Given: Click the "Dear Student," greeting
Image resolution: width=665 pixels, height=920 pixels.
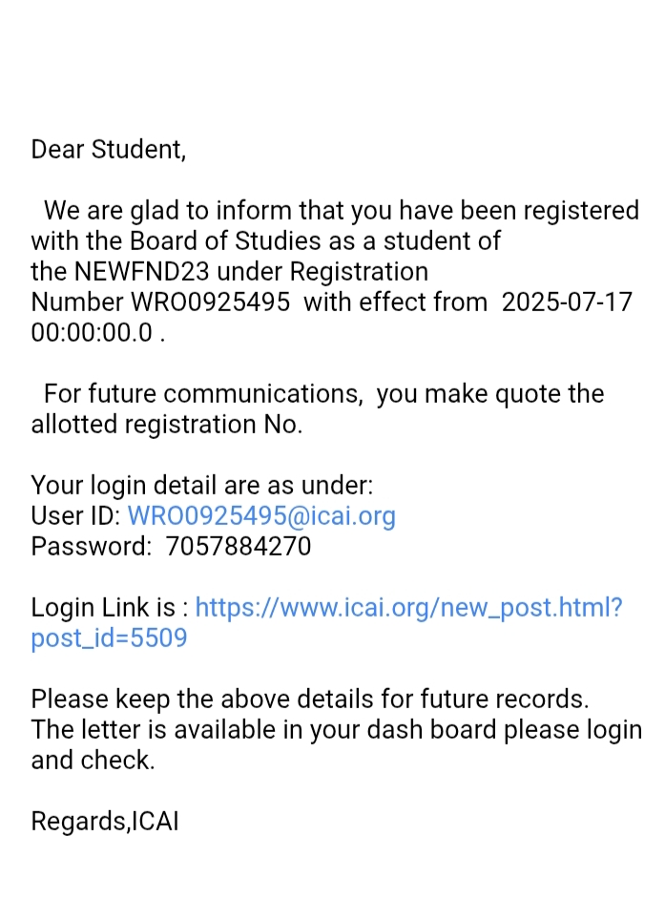Looking at the screenshot, I should point(108,150).
